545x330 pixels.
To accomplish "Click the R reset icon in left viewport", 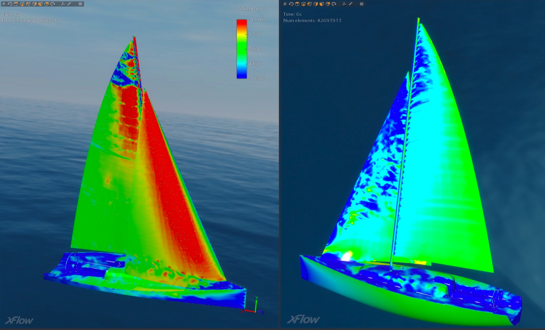I will 4,4.
